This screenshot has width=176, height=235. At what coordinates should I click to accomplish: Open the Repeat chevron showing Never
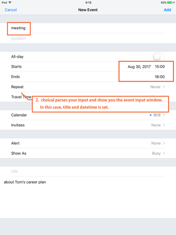pyautogui.click(x=164, y=87)
